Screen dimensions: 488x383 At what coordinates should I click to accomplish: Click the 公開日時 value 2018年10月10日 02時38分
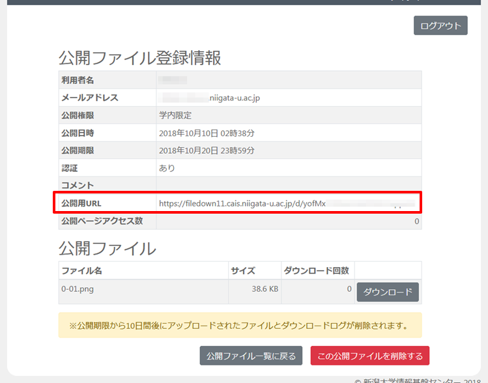207,133
